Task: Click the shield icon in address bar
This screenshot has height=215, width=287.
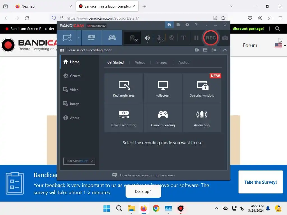Action: (54, 18)
